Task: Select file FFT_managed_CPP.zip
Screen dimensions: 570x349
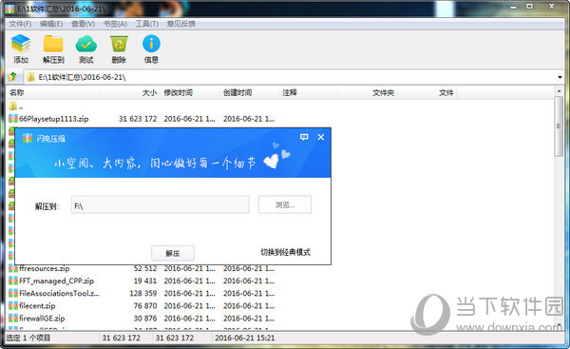Action: (x=56, y=281)
